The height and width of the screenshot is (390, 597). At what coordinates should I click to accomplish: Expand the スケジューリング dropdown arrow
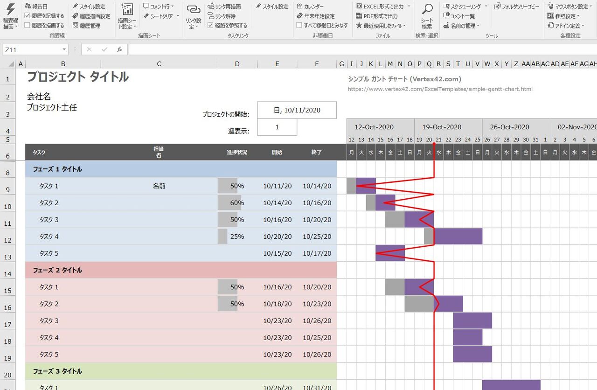point(486,7)
